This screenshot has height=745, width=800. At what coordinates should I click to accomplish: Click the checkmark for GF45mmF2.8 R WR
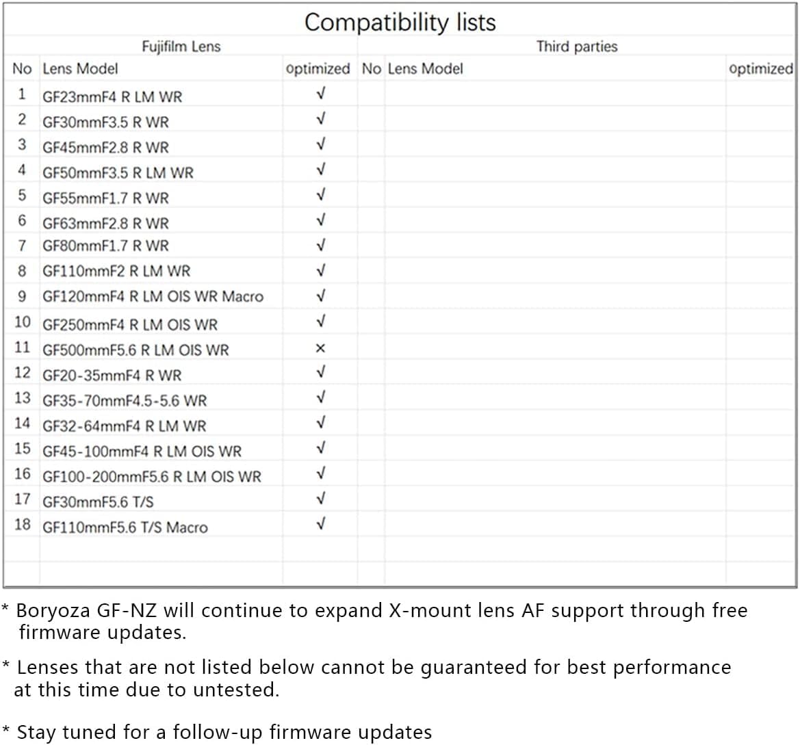pos(320,144)
